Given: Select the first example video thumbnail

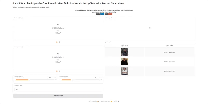Looking at the screenshot, I should coord(124,52).
